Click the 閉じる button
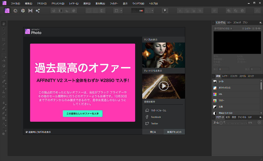This screenshot has height=161, width=263. point(153,132)
